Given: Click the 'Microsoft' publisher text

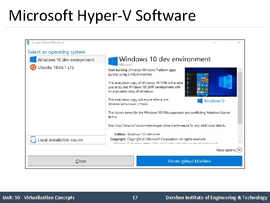Looking at the screenshot, I should coord(126,65).
